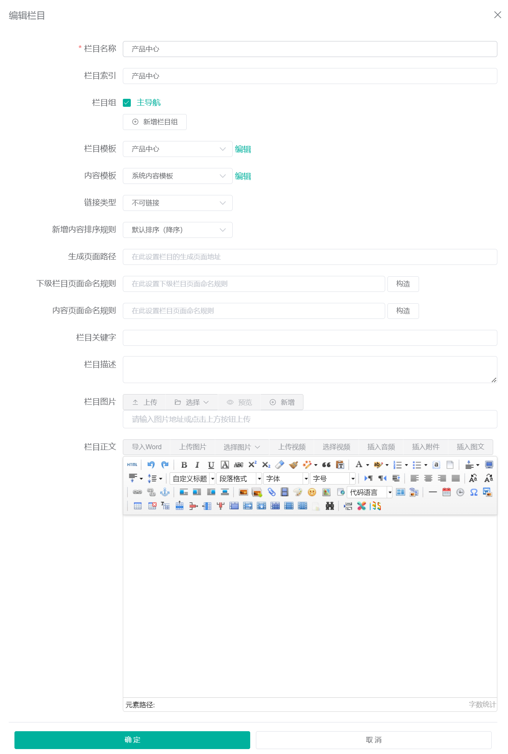
Task: Apply superscript formatting
Action: [252, 465]
